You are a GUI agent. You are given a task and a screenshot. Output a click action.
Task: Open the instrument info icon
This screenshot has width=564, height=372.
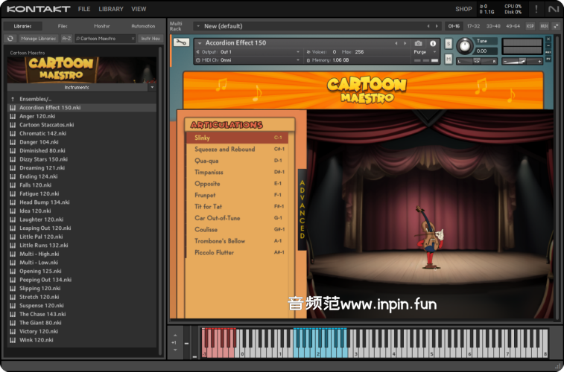pos(432,43)
